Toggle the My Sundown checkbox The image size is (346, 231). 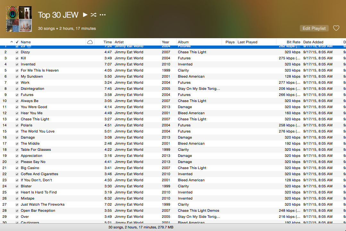tap(17, 77)
